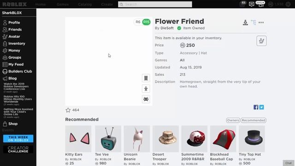Viewport: 295px width, 166px height.
Task: Favorite the item with the star
Action: [68, 110]
